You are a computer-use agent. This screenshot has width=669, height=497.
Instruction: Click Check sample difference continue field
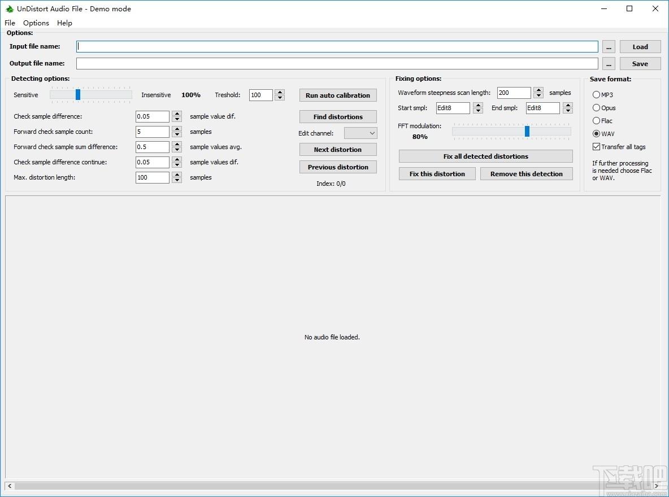pyautogui.click(x=153, y=162)
